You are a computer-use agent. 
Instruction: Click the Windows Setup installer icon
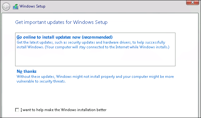[15, 7]
